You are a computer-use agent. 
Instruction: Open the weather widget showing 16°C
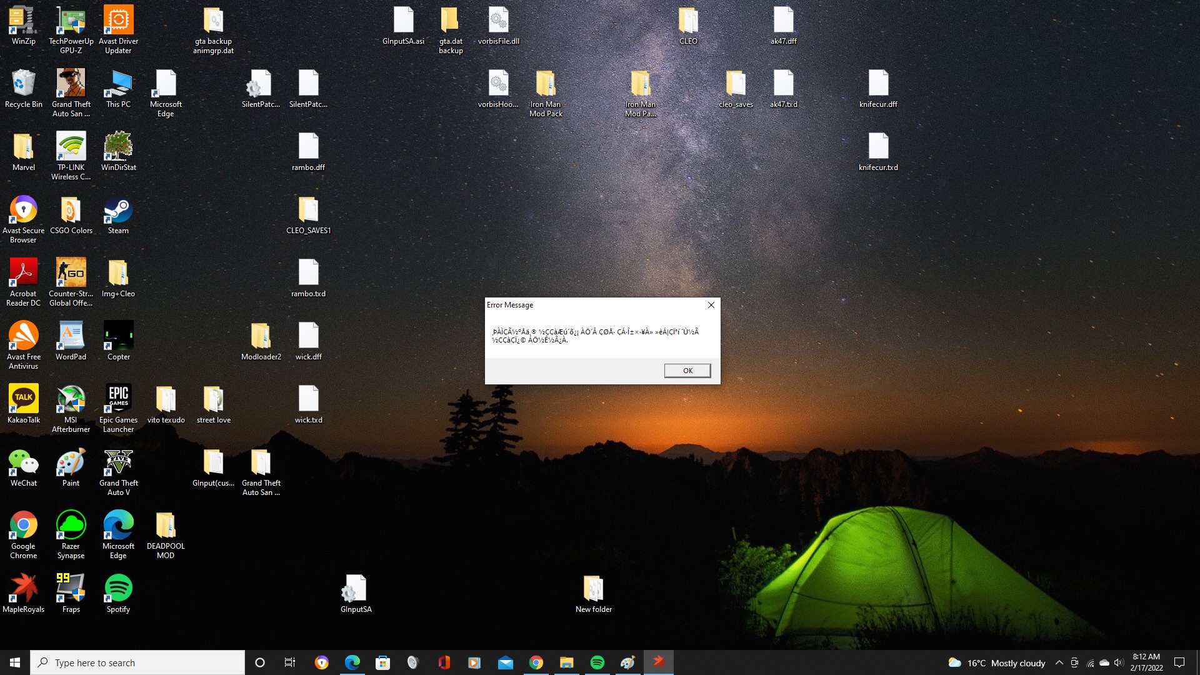[x=997, y=662]
